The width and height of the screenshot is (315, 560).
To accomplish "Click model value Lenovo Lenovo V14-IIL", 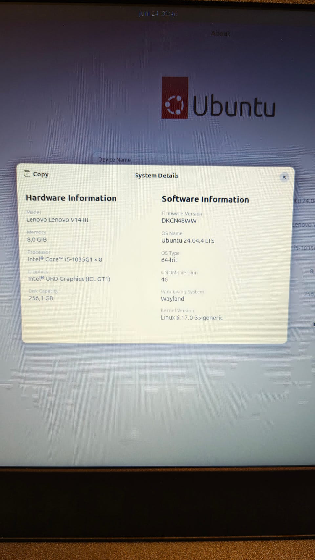I will click(58, 220).
